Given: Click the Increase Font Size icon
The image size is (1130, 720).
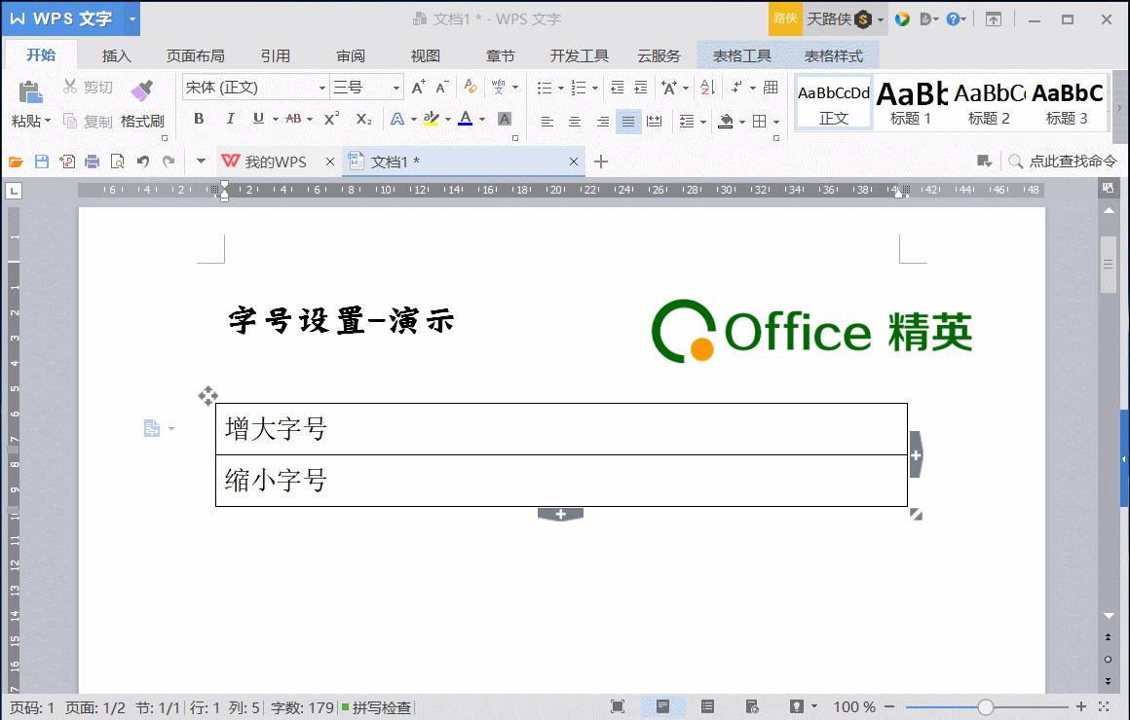Looking at the screenshot, I should tap(417, 87).
